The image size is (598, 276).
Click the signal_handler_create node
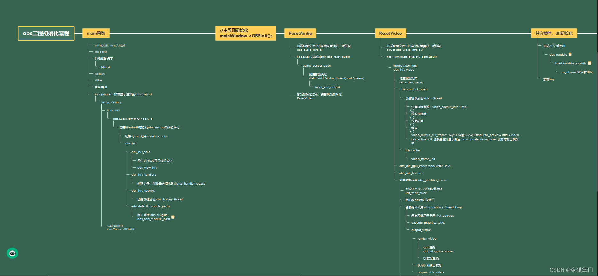pyautogui.click(x=171, y=184)
